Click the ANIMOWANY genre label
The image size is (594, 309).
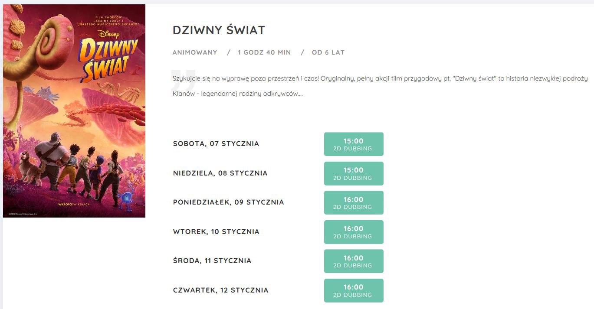coord(195,52)
